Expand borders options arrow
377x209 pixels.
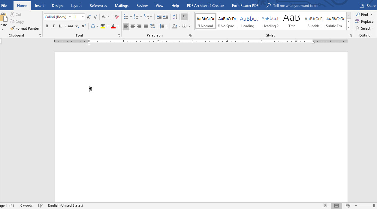[x=189, y=26]
